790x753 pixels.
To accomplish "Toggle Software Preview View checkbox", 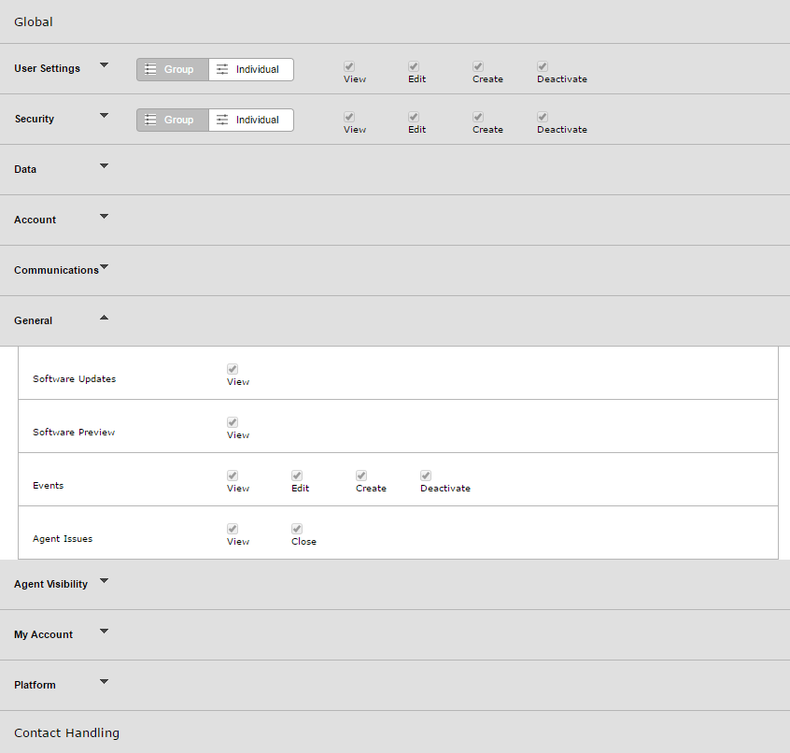I will [233, 422].
